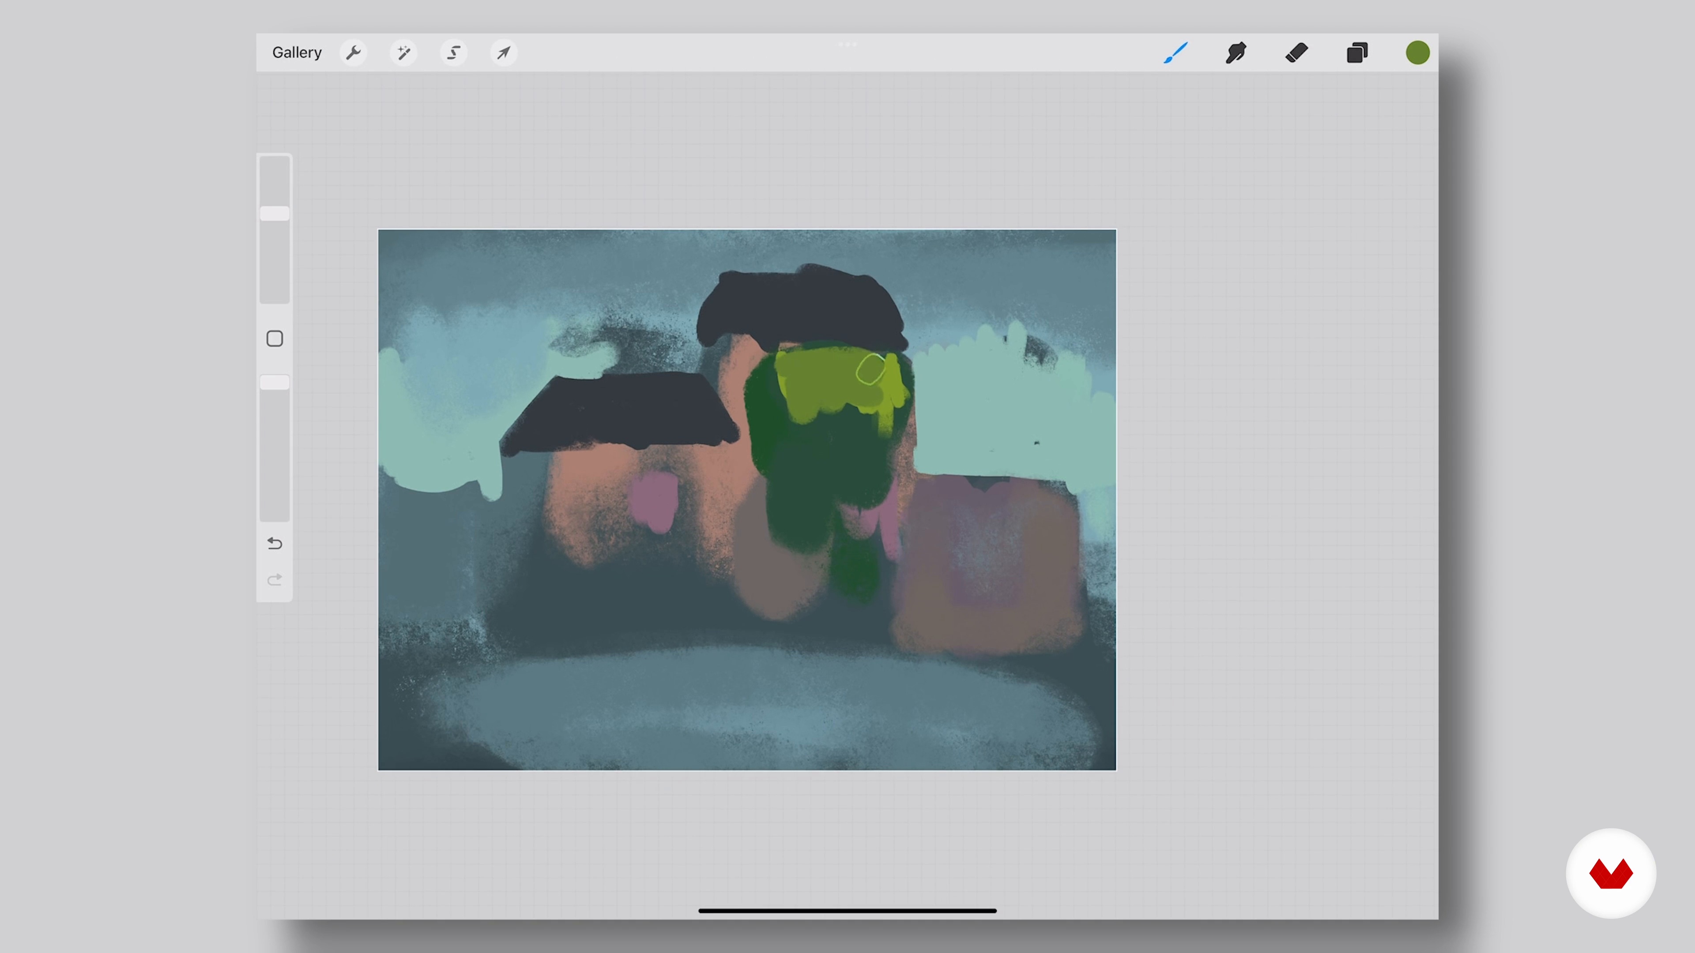Open the Gallery view
Viewport: 1695px width, 953px height.
click(297, 53)
